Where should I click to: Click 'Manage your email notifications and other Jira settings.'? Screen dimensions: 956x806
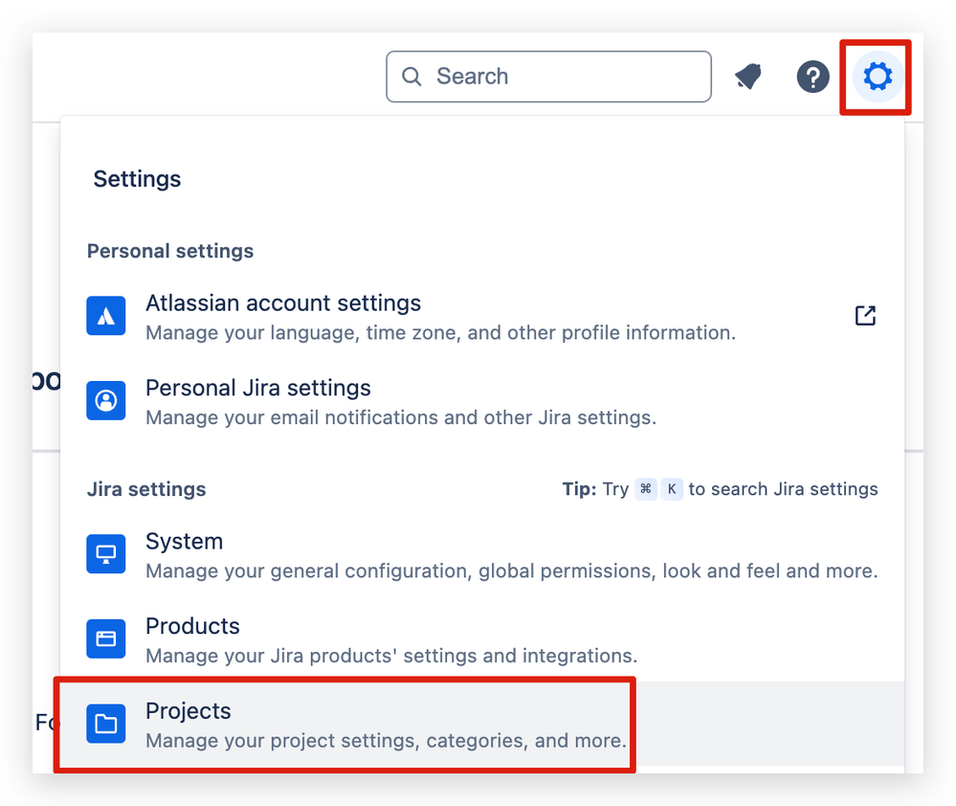(x=401, y=417)
